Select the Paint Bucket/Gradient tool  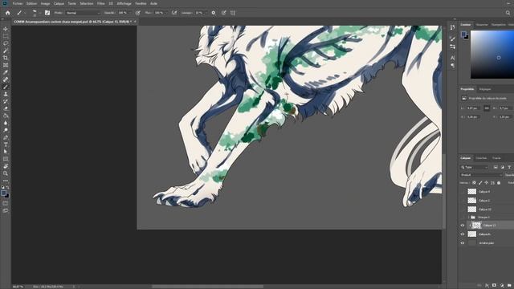[x=6, y=116]
